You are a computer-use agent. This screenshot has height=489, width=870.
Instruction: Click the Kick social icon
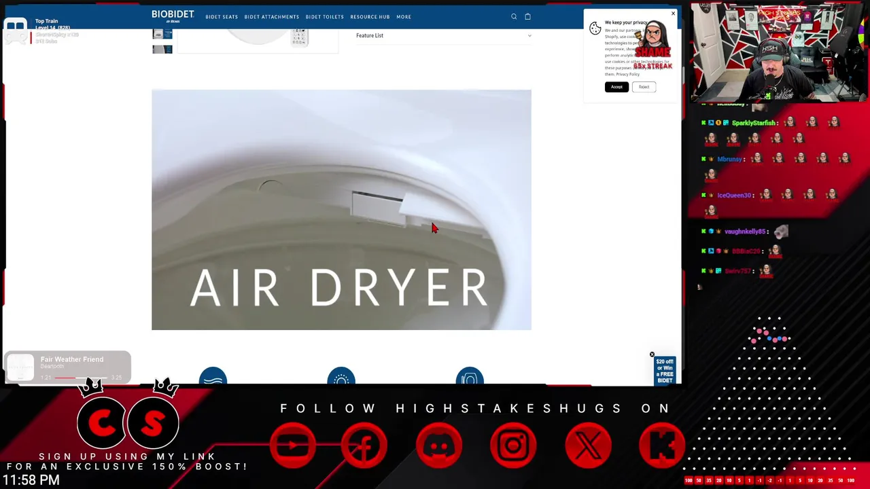pyautogui.click(x=661, y=446)
